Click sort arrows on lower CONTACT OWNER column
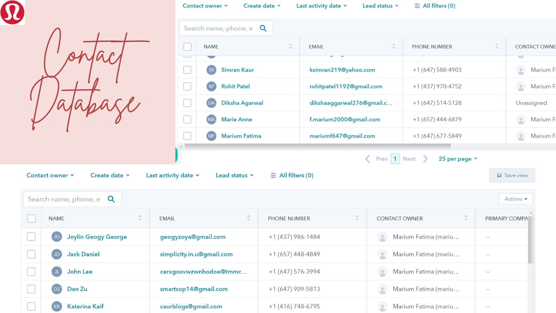Image resolution: width=556 pixels, height=313 pixels. [466, 218]
